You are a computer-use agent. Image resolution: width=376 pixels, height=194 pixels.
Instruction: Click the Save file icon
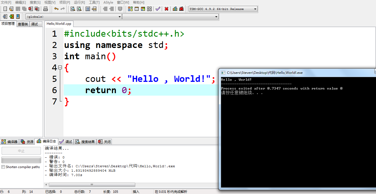point(18,9)
